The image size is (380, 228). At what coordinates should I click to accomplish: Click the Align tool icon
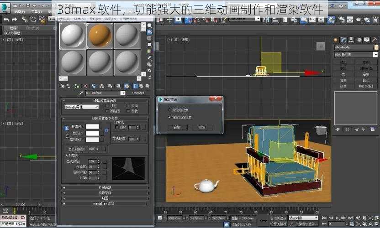(x=275, y=20)
